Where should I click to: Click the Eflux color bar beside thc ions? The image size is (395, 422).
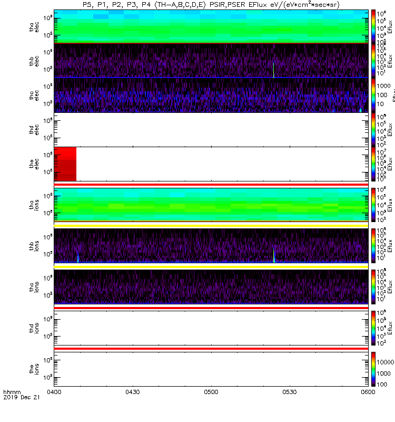tap(373, 287)
